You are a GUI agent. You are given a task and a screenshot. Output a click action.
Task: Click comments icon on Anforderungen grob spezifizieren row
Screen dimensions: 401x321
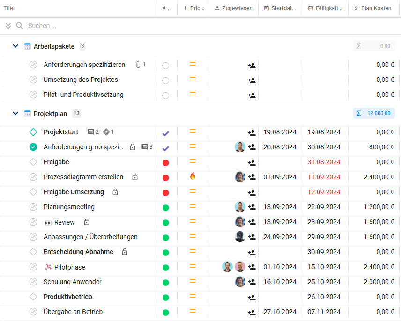145,147
